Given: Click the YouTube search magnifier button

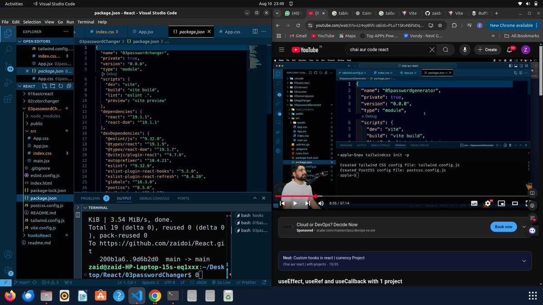Looking at the screenshot, I should 446,50.
